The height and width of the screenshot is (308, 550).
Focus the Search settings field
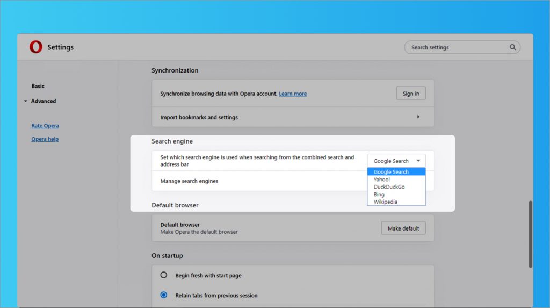click(x=462, y=47)
